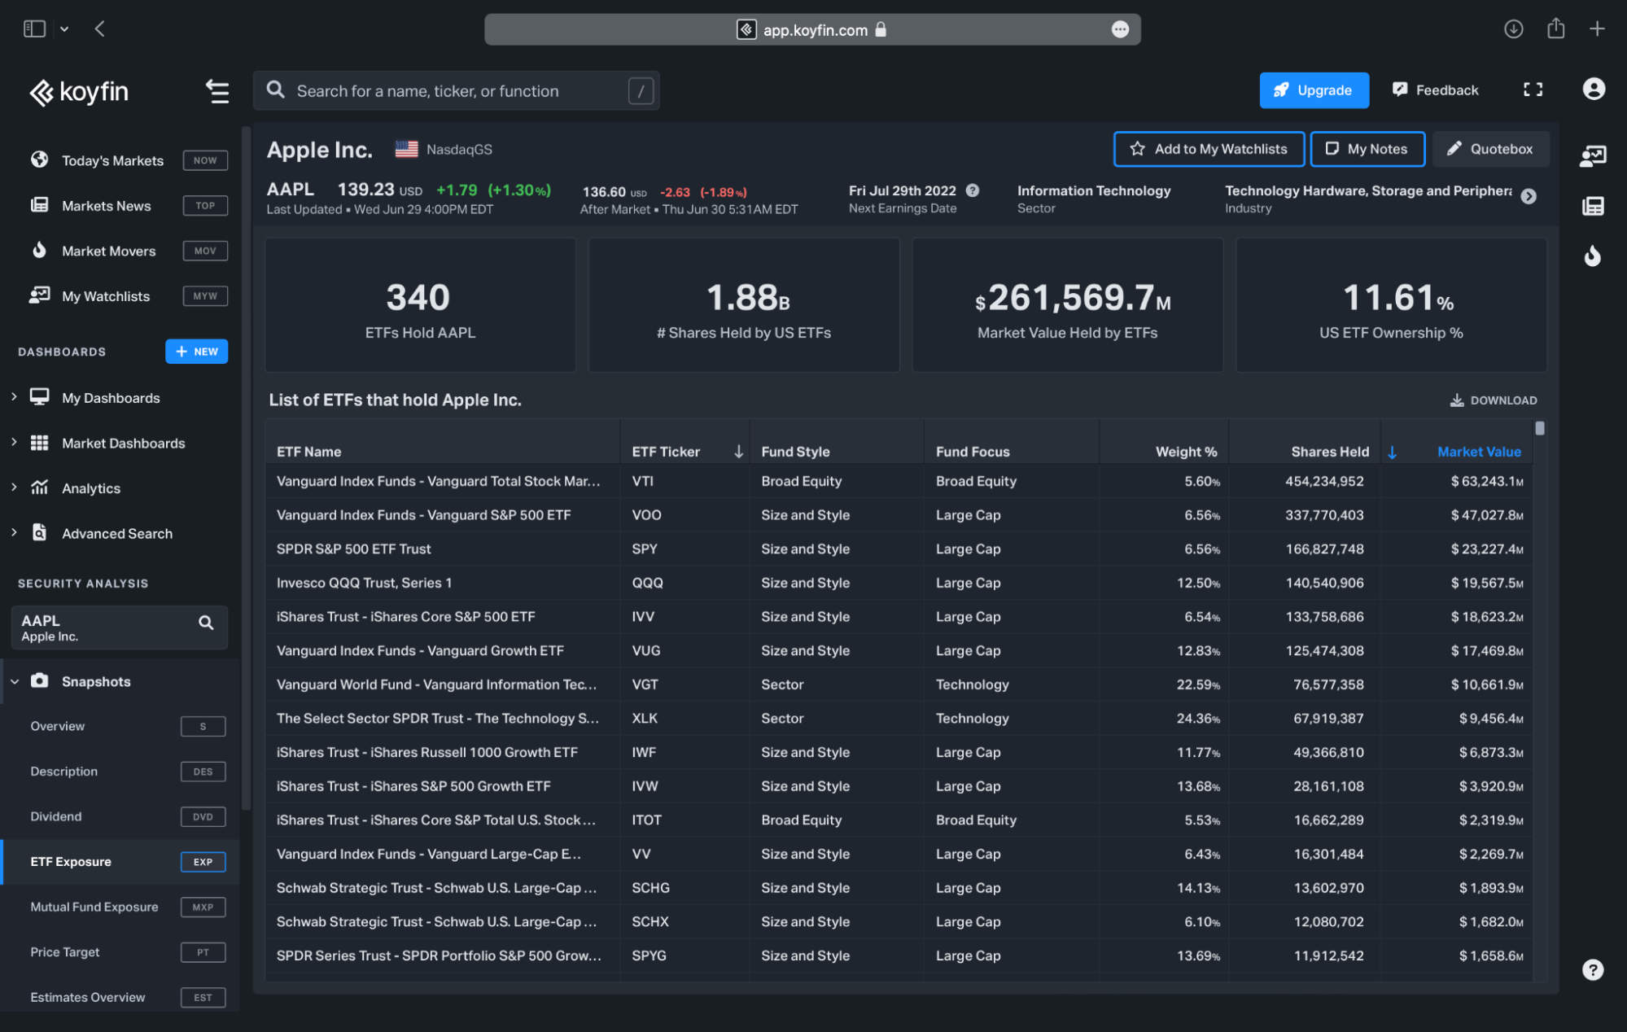Click the Safari share icon
This screenshot has width=1627, height=1032.
pos(1555,28)
